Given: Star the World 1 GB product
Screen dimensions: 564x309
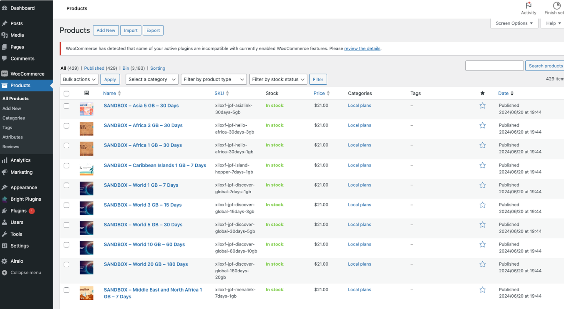Looking at the screenshot, I should coord(483,185).
